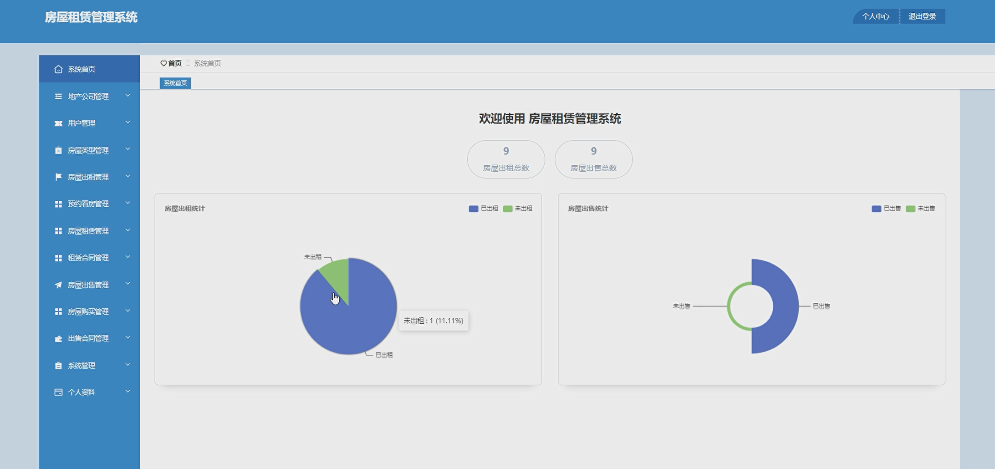Viewport: 995px width, 469px height.
Task: Open the 房屋出售管理 menu item
Action: point(89,285)
